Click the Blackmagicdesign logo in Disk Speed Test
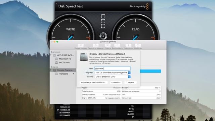The image size is (215, 121). (139, 6)
